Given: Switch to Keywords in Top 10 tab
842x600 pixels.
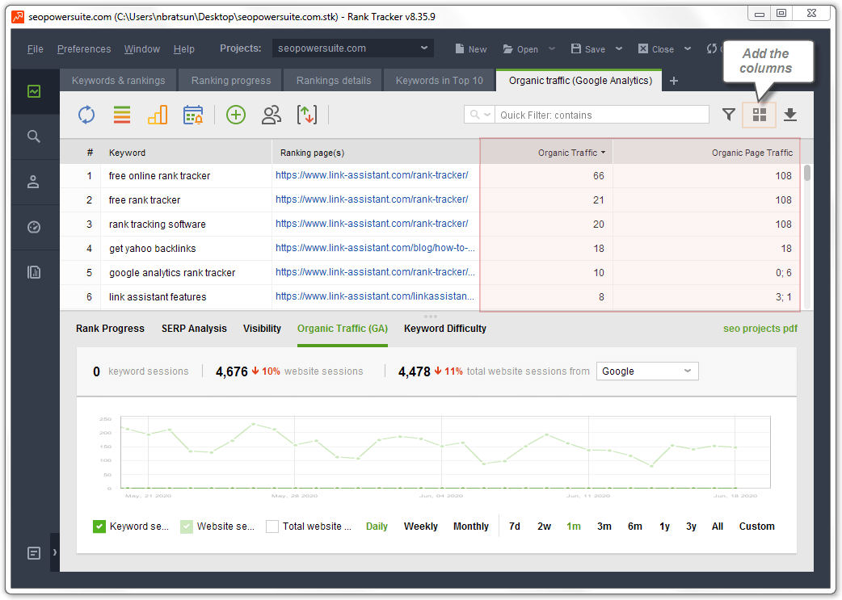Looking at the screenshot, I should [x=440, y=81].
